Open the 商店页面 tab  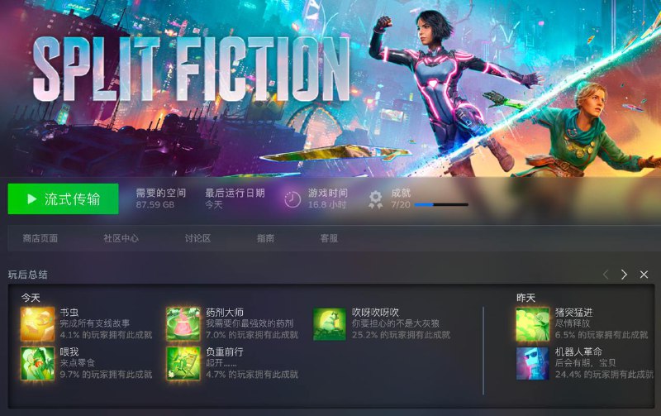(x=40, y=238)
